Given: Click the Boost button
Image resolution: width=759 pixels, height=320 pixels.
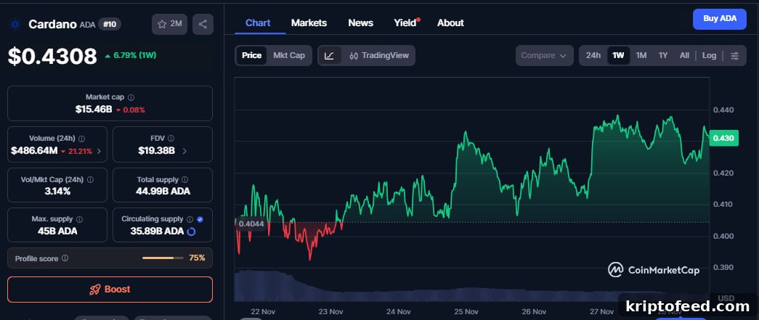Looking at the screenshot, I should coord(110,289).
